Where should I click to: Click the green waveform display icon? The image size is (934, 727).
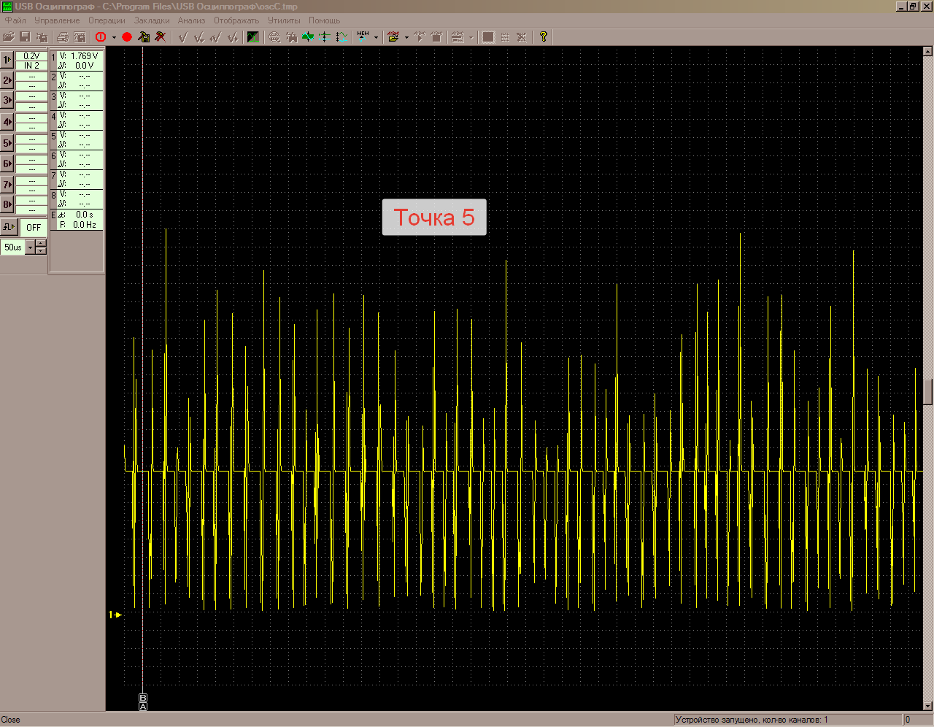(x=252, y=36)
